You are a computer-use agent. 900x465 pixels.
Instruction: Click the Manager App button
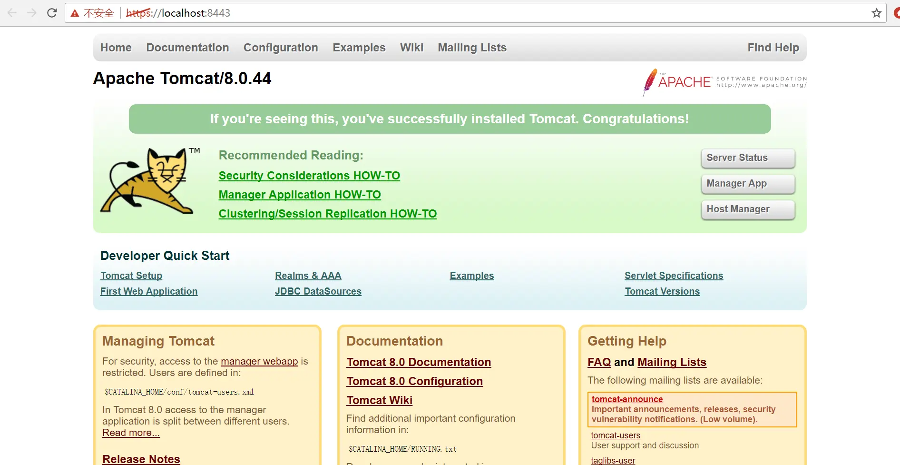[748, 184]
